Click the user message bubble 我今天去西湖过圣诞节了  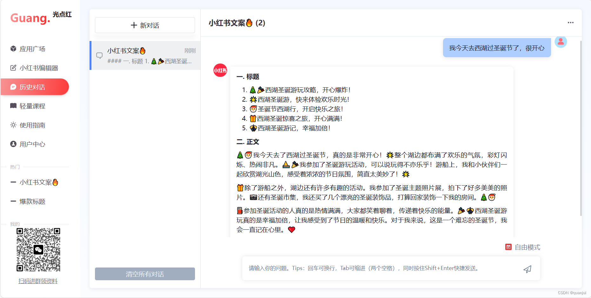click(497, 48)
